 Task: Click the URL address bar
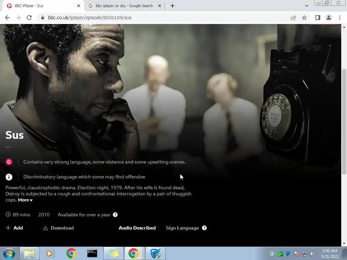[164, 18]
